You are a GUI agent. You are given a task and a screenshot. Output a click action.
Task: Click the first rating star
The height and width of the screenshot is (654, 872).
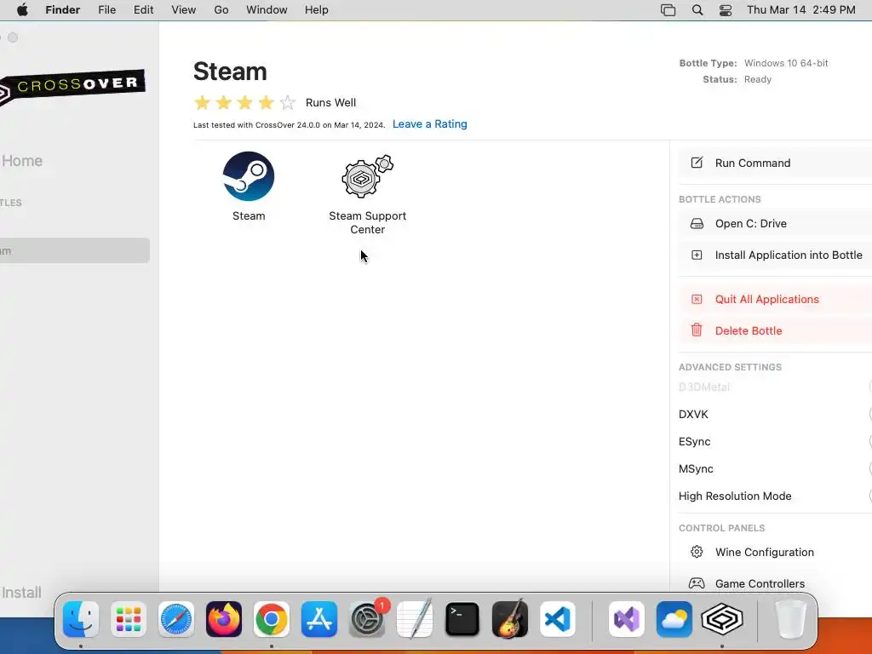click(203, 102)
